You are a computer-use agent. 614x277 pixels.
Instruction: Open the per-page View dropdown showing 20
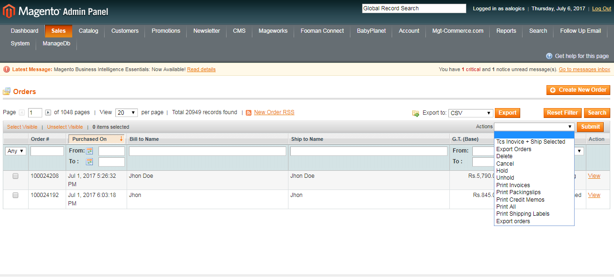point(127,113)
